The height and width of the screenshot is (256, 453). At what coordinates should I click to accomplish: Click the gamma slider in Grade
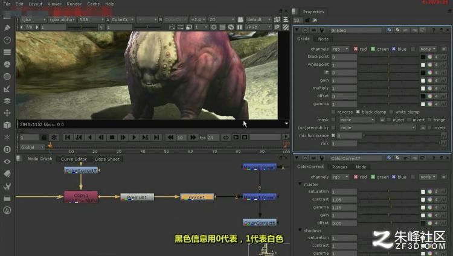tap(388, 104)
